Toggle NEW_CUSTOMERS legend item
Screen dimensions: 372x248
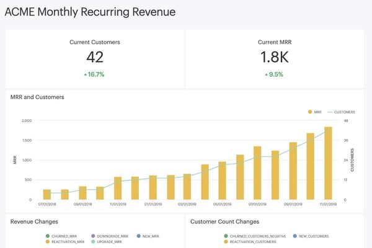[311, 236]
